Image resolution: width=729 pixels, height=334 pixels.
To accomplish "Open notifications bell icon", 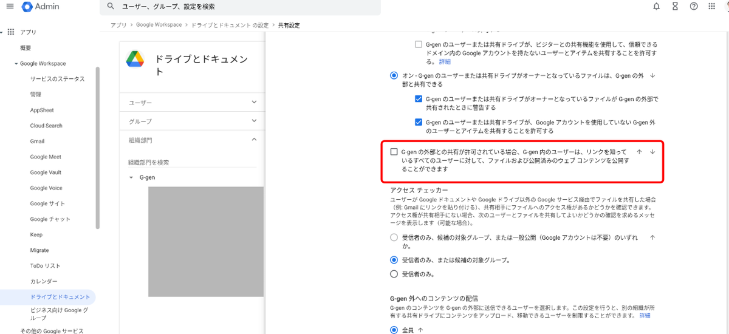I will click(x=656, y=7).
